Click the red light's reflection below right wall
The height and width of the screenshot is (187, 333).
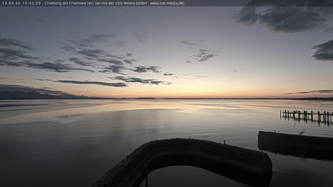click(x=276, y=155)
